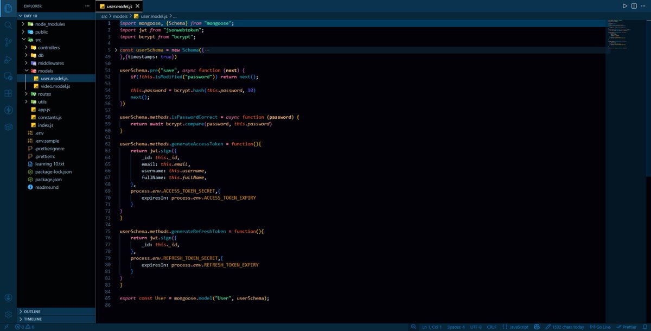Open the Extensions view
Viewport: 651px width, 331px height.
click(8, 93)
